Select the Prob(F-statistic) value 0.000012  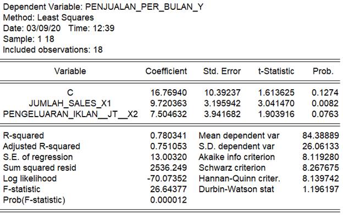click(x=169, y=200)
